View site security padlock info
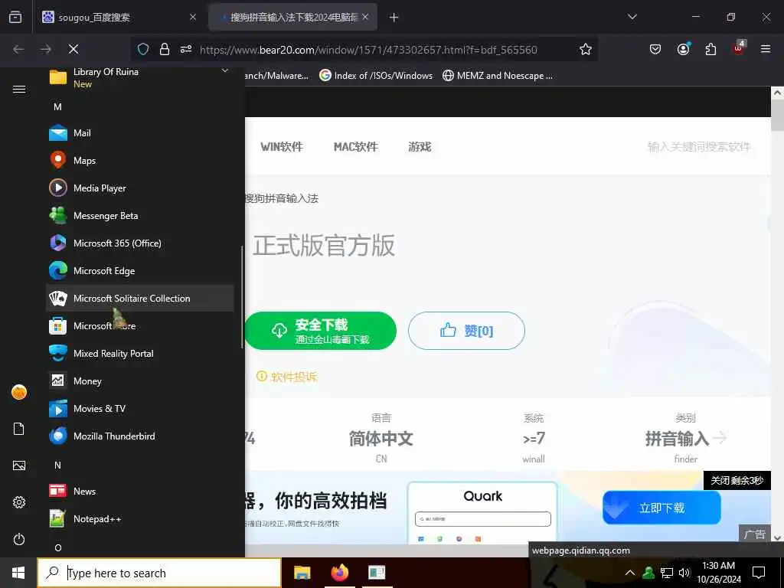Screen dimensions: 784x588 tap(165, 49)
